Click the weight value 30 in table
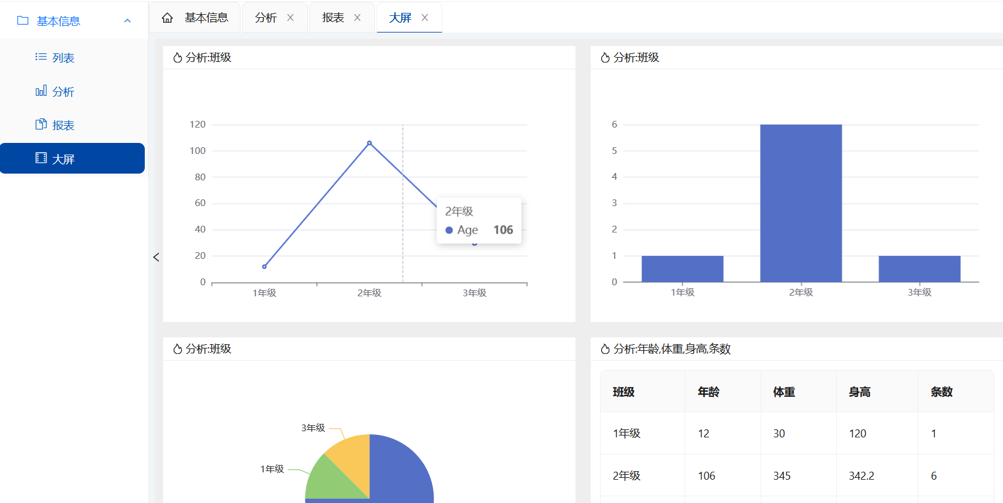 click(x=779, y=434)
